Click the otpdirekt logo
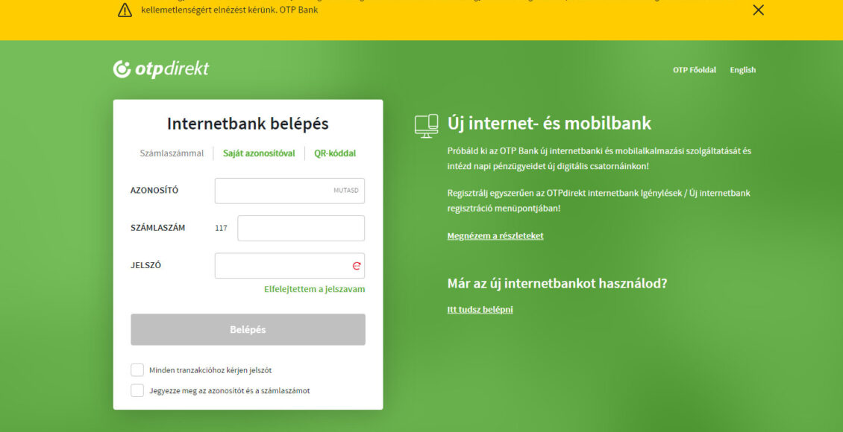The width and height of the screenshot is (843, 432). [x=160, y=69]
